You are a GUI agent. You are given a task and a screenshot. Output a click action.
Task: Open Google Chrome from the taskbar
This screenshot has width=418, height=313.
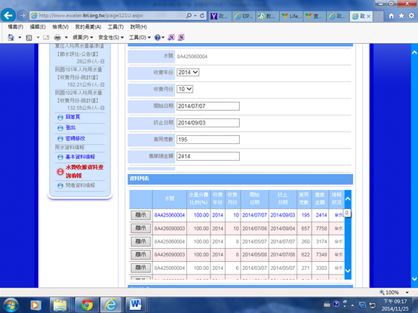87,305
